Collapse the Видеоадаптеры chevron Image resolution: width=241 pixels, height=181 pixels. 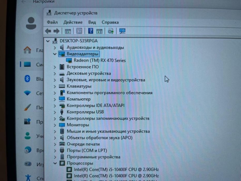pos(55,54)
